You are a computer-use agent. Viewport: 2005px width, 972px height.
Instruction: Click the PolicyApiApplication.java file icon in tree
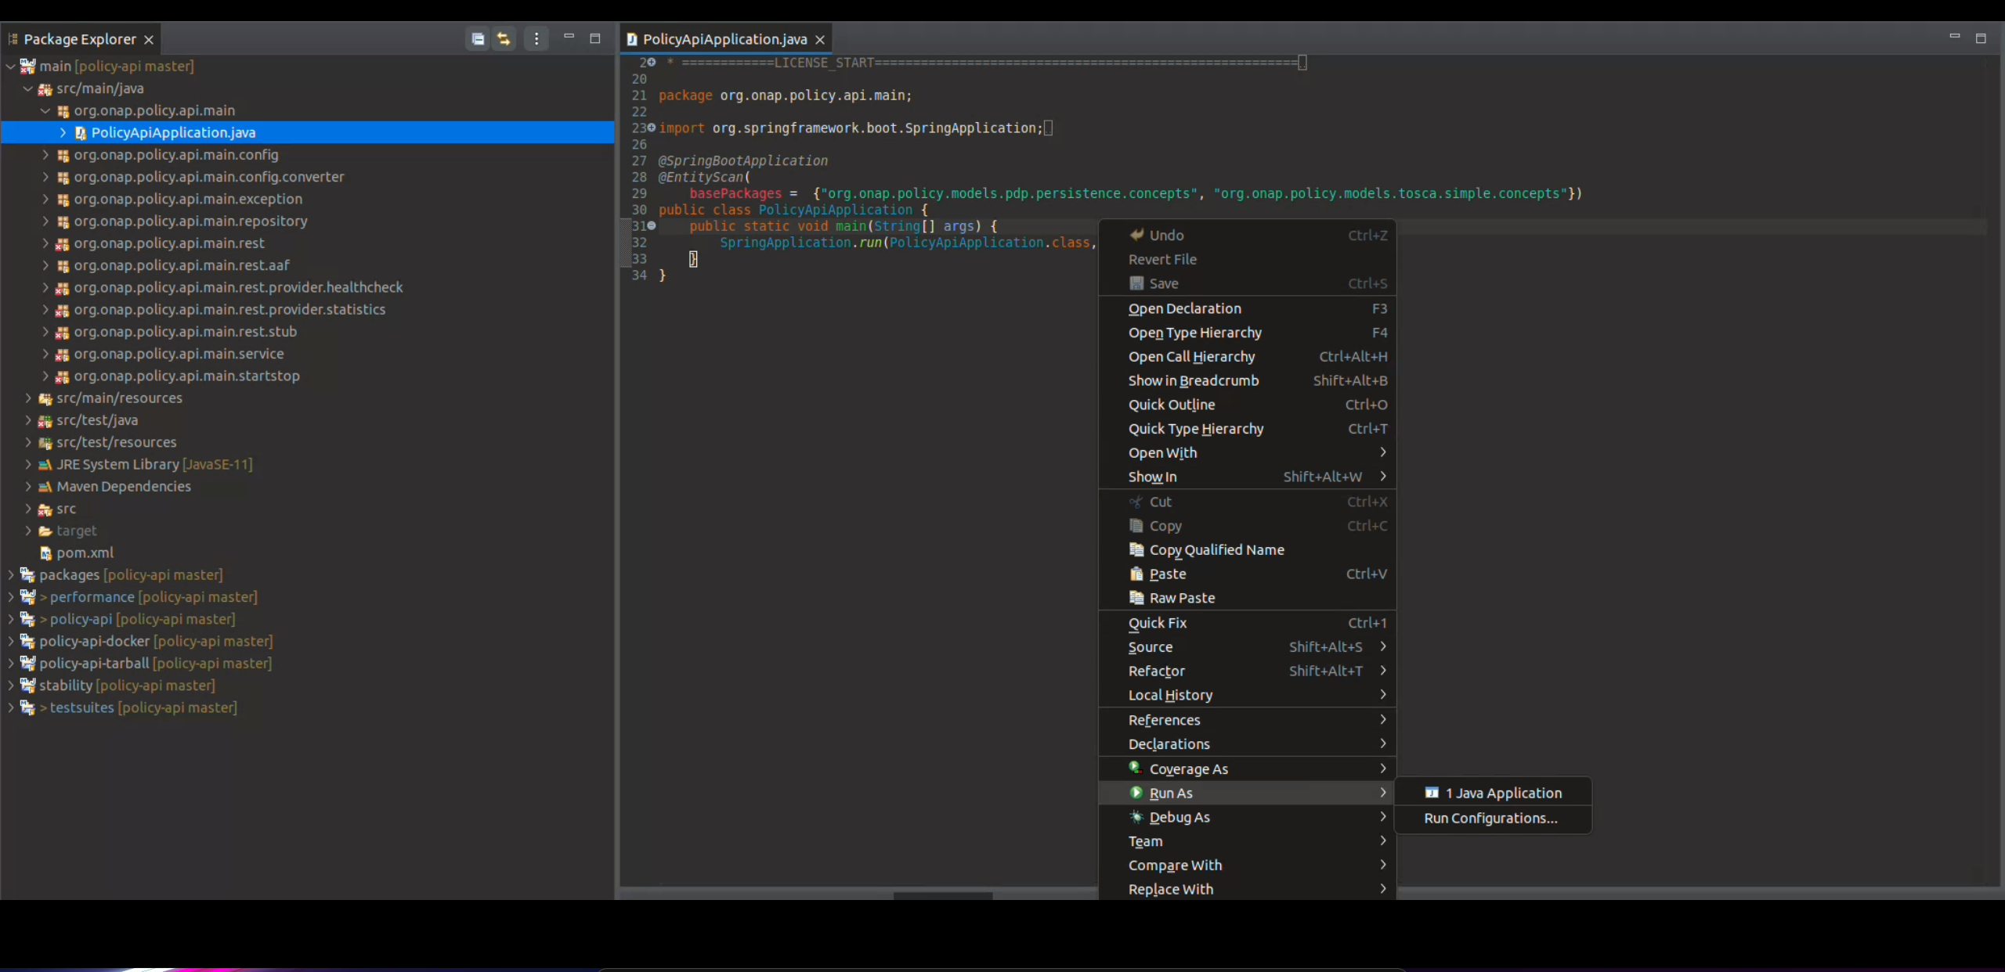pyautogui.click(x=80, y=133)
